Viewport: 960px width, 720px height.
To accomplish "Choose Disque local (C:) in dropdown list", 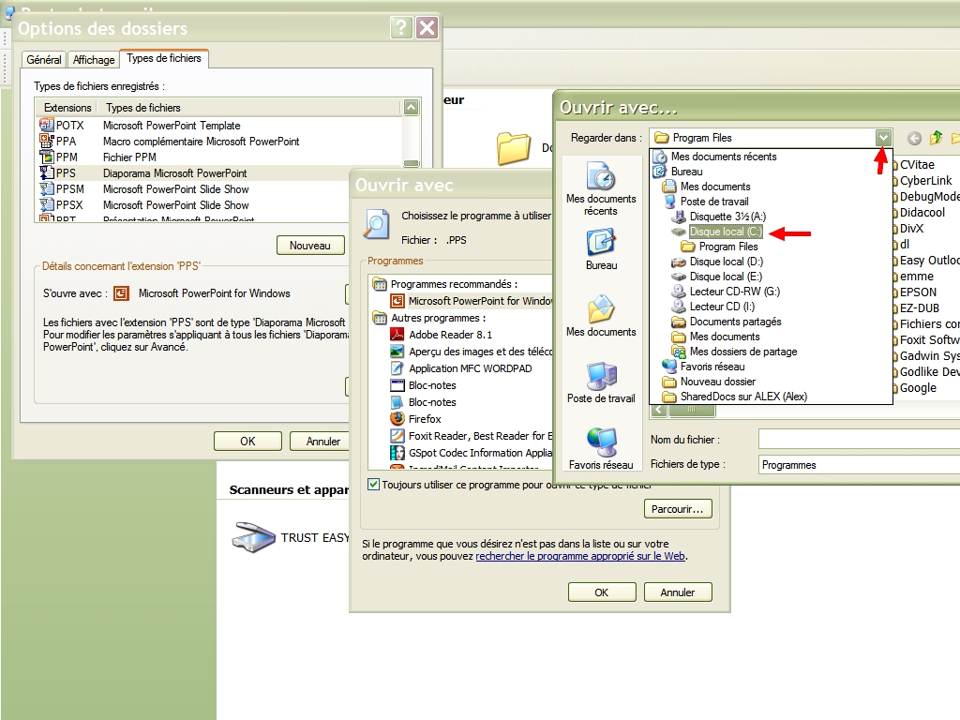I will pyautogui.click(x=726, y=232).
